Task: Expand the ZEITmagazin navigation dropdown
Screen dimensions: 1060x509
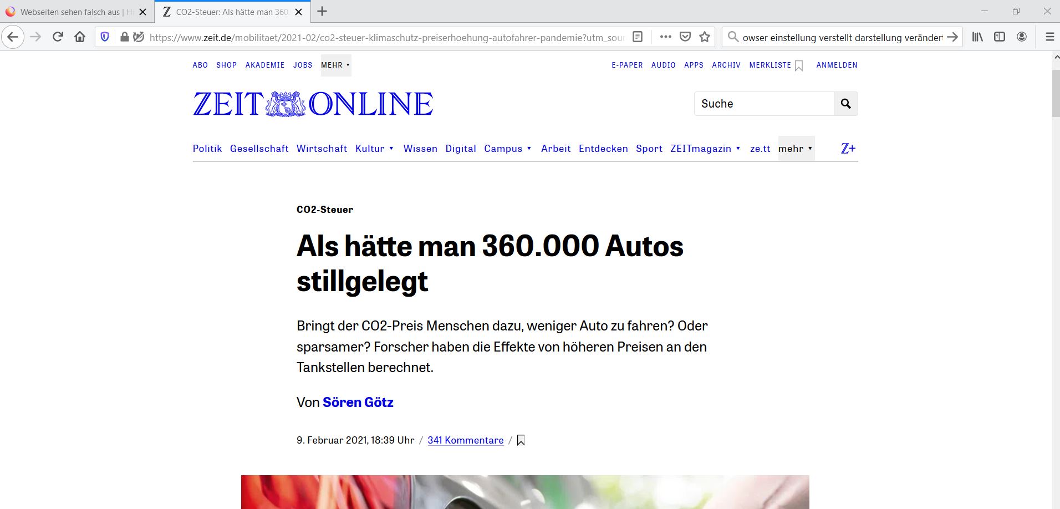Action: click(705, 149)
